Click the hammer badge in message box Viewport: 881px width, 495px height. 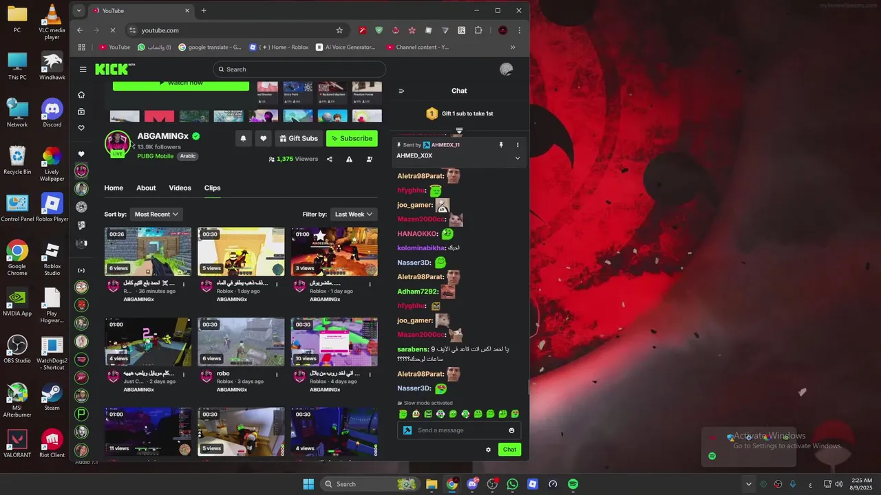(407, 430)
